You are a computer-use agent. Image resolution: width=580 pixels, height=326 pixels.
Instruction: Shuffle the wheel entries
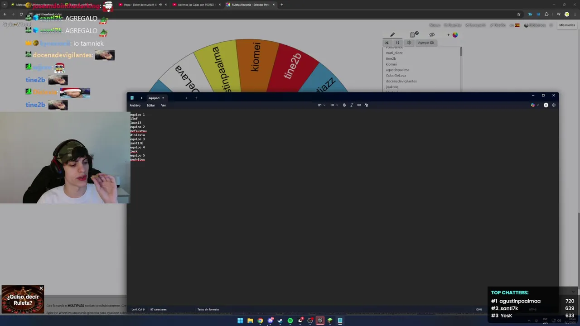click(x=387, y=43)
